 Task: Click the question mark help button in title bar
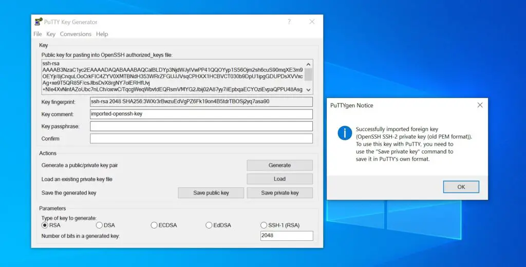tap(289, 22)
